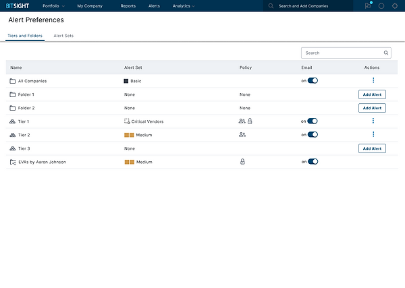
Task: Click the EVAs by Aaron Johnson row name
Action: pos(42,162)
